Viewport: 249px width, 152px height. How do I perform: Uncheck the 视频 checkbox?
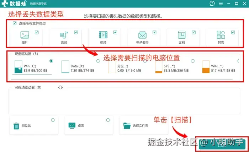[115, 32]
